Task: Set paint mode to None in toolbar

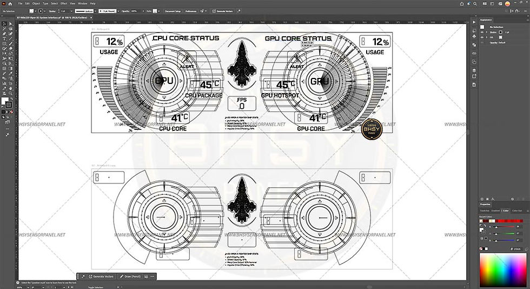Action: click(x=11, y=112)
